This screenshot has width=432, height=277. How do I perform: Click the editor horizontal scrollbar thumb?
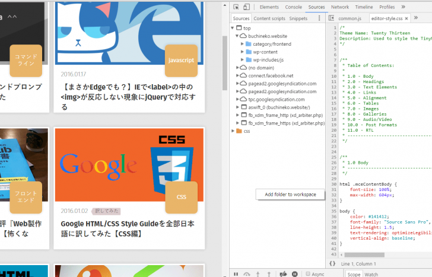coord(364,254)
